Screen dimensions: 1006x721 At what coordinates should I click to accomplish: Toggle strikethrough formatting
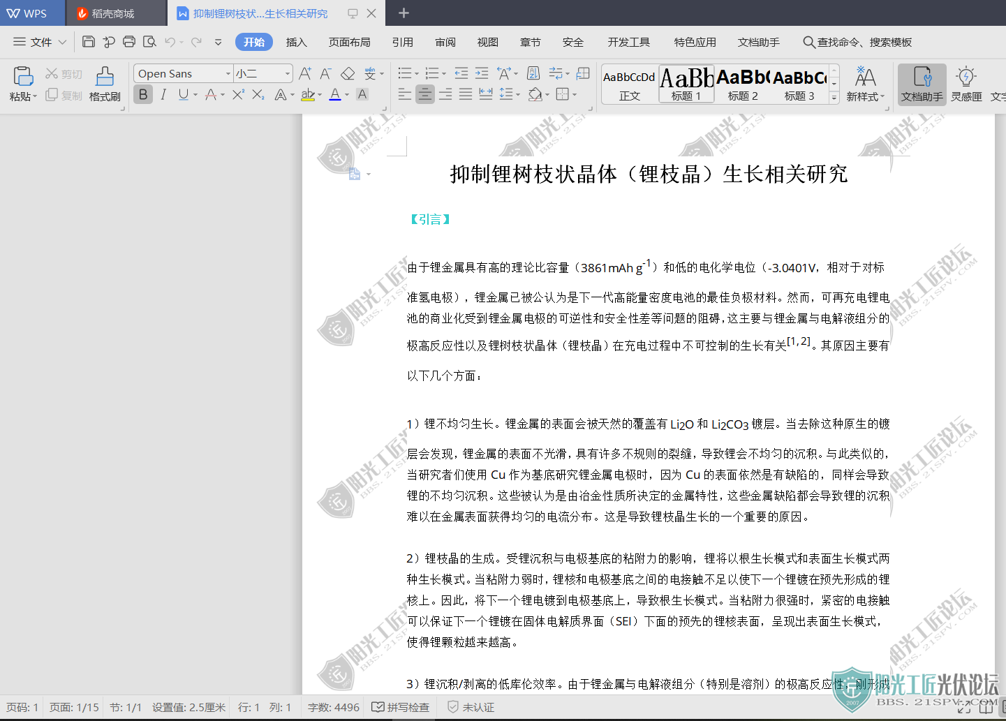pos(210,94)
